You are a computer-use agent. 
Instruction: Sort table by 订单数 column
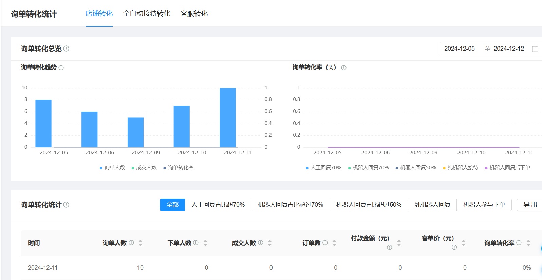pyautogui.click(x=334, y=243)
